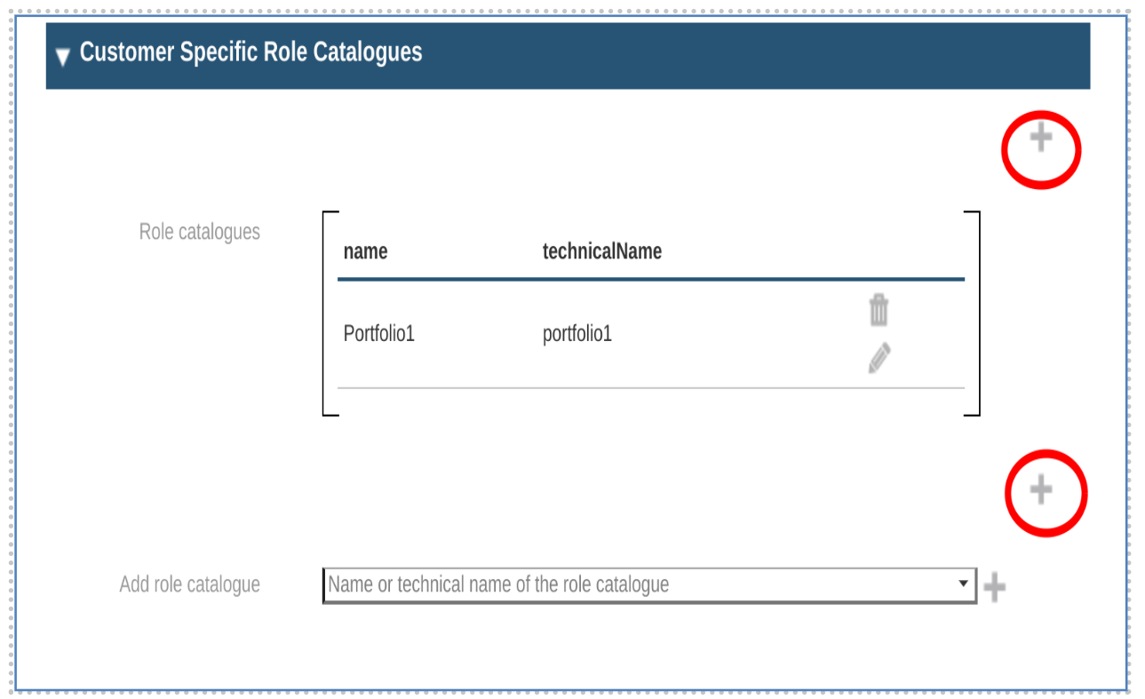Edit Portfolio1 using the pencil icon
The image size is (1145, 699).
click(x=878, y=358)
